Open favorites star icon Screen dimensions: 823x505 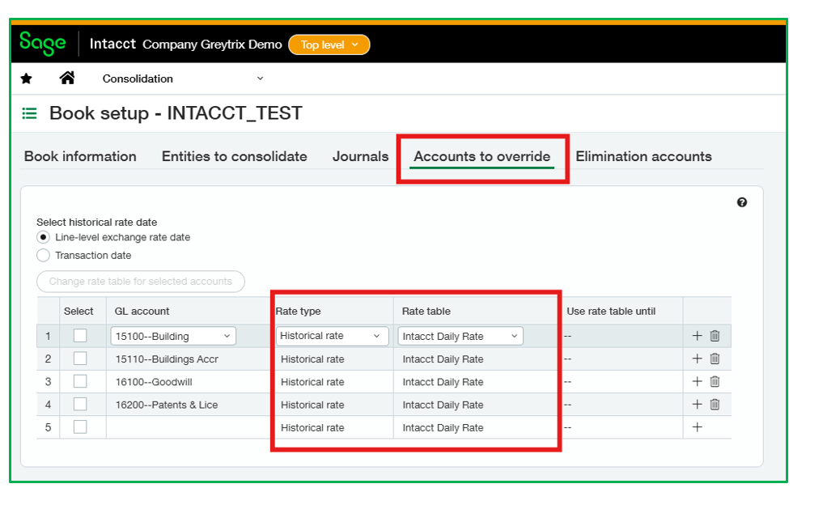[x=26, y=79]
